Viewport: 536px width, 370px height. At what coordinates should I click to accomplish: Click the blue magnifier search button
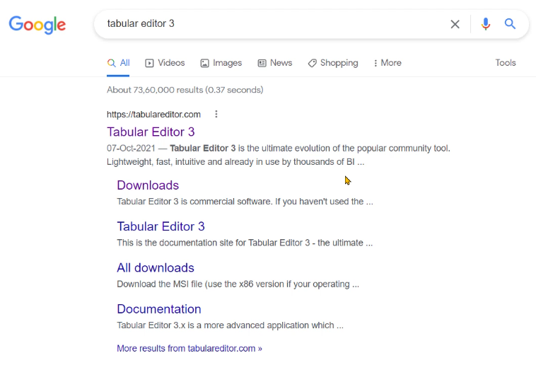510,23
